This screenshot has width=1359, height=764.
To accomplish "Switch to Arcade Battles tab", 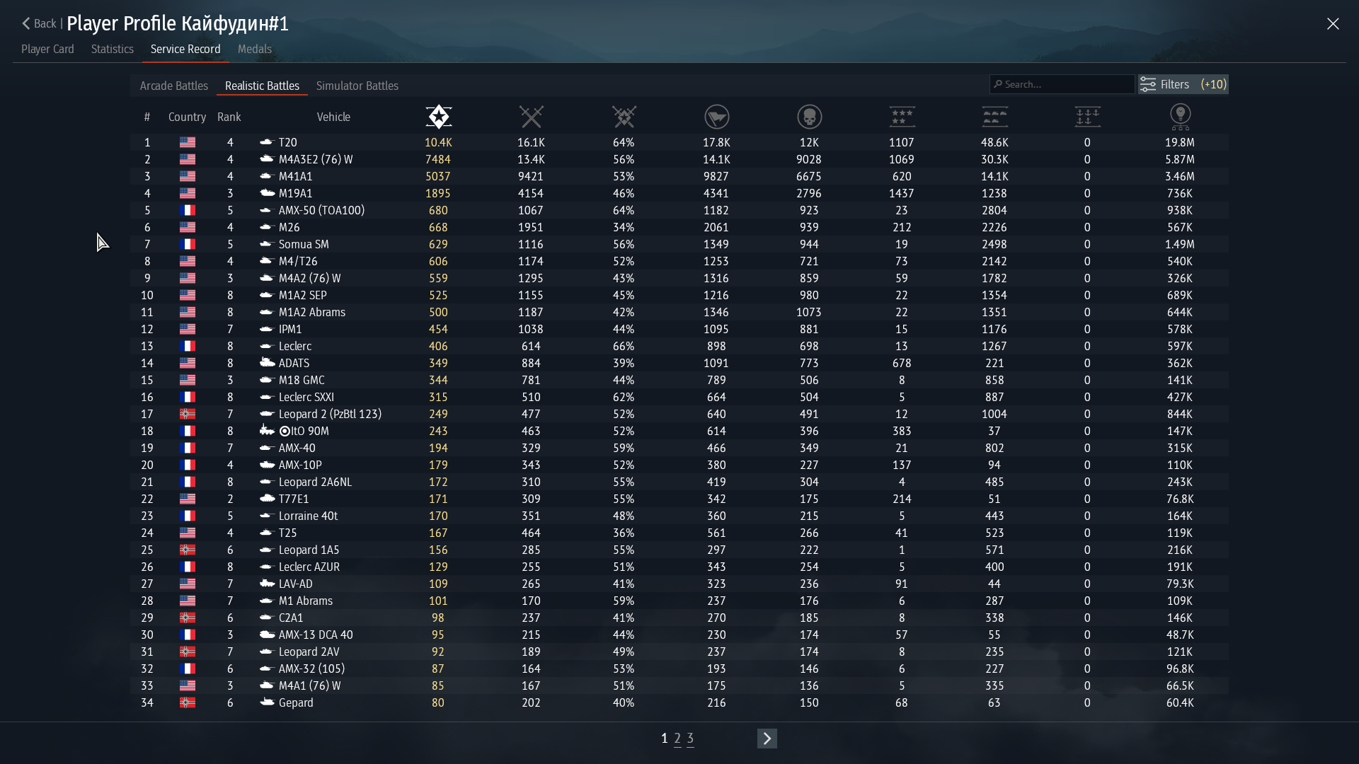I will pyautogui.click(x=174, y=86).
